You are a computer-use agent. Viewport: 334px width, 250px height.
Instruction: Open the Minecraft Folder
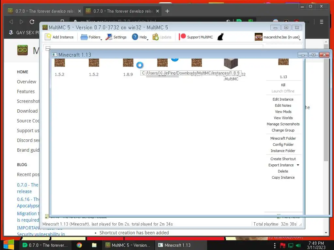pos(283,138)
